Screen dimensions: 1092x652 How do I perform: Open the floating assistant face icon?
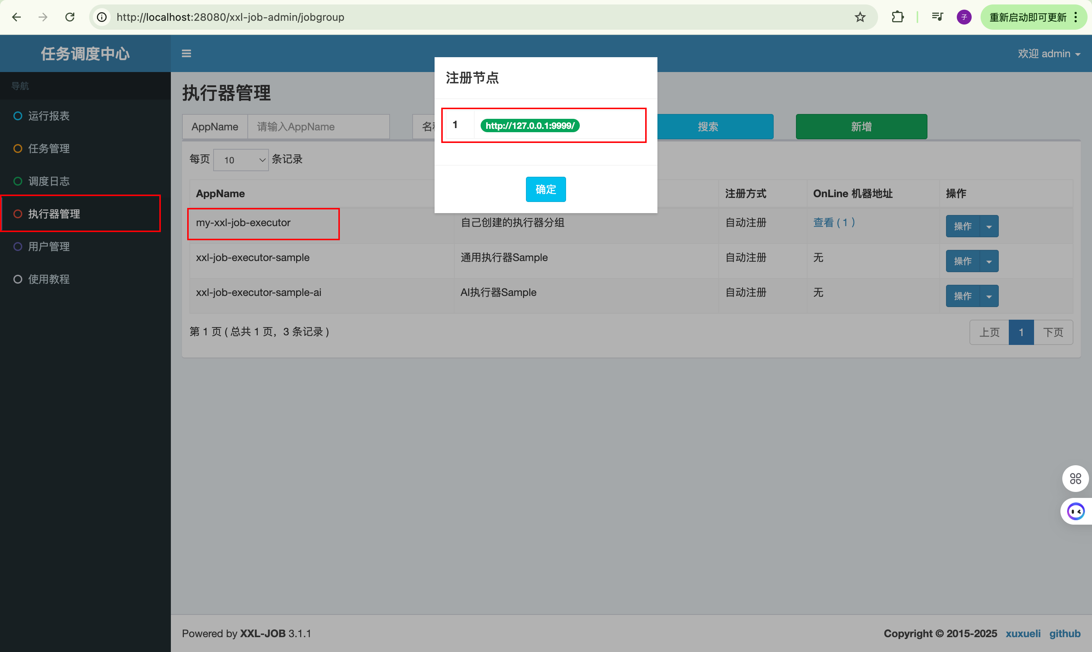tap(1076, 511)
